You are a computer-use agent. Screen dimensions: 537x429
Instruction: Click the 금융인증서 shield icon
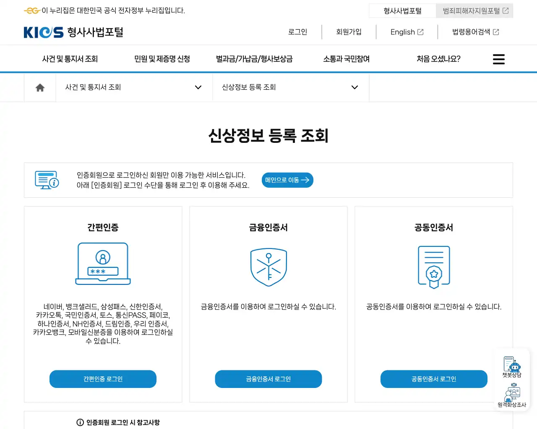coord(268,267)
